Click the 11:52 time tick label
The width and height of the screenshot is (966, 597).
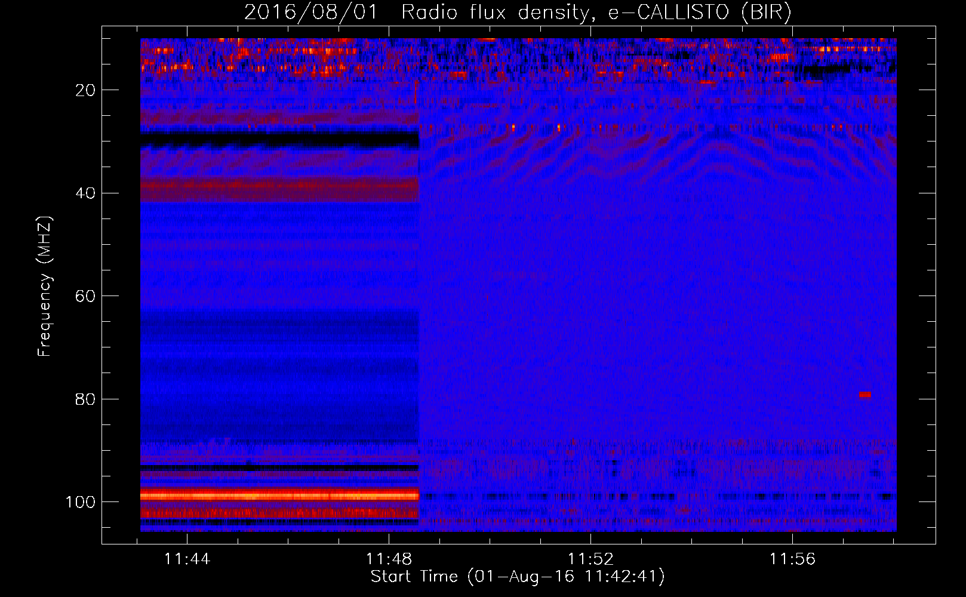(x=590, y=559)
